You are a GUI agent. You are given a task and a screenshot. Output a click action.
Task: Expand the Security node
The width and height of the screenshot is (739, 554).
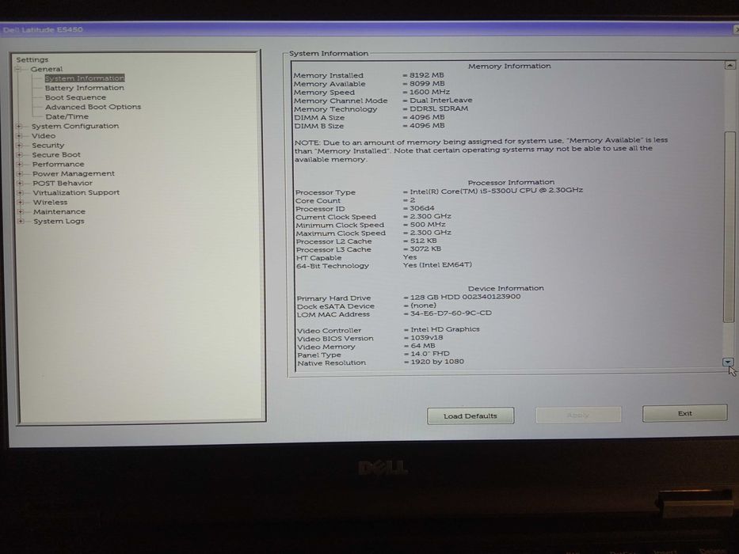(19, 145)
